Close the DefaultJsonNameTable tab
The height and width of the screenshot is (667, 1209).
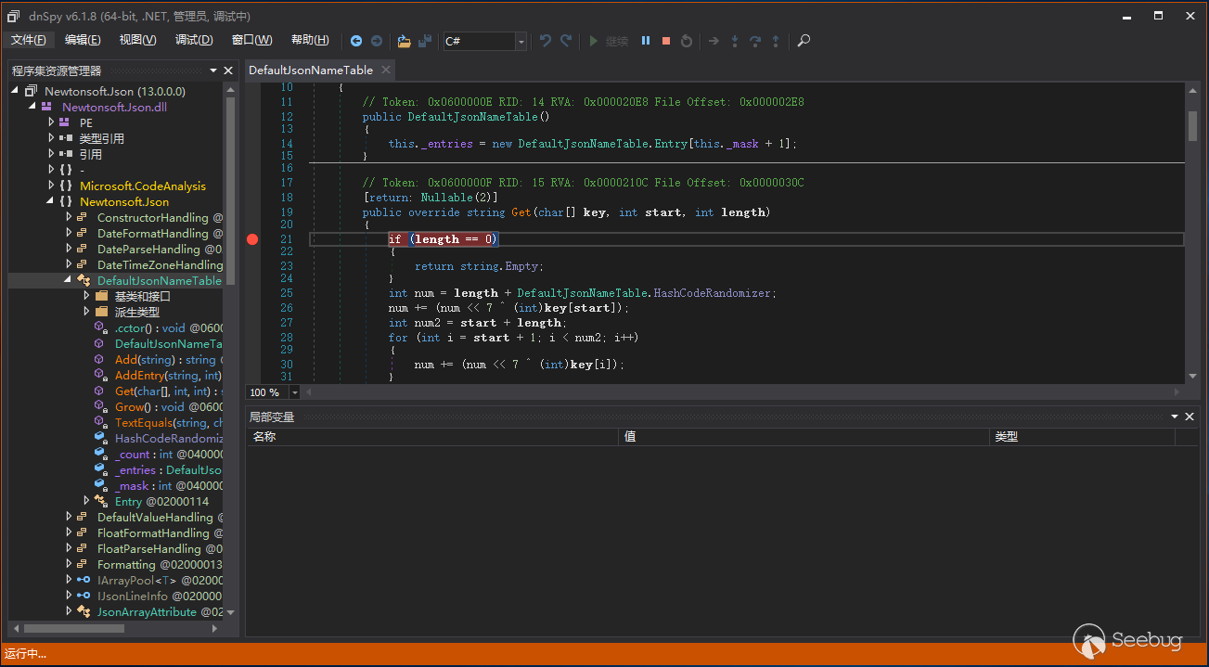click(386, 70)
